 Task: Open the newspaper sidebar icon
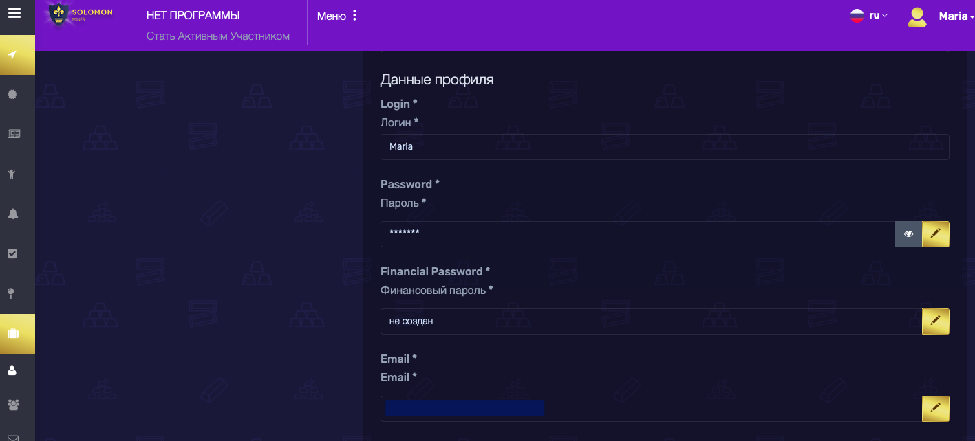pyautogui.click(x=13, y=134)
